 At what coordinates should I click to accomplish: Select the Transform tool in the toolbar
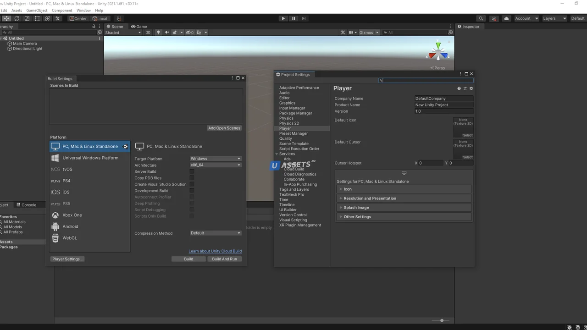click(x=47, y=18)
